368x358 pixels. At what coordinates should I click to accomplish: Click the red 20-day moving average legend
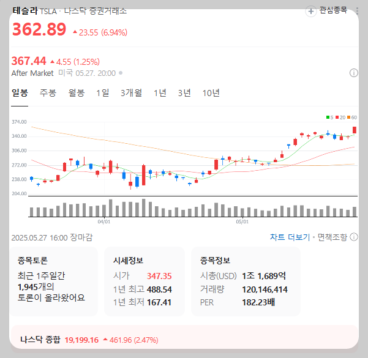(x=340, y=117)
